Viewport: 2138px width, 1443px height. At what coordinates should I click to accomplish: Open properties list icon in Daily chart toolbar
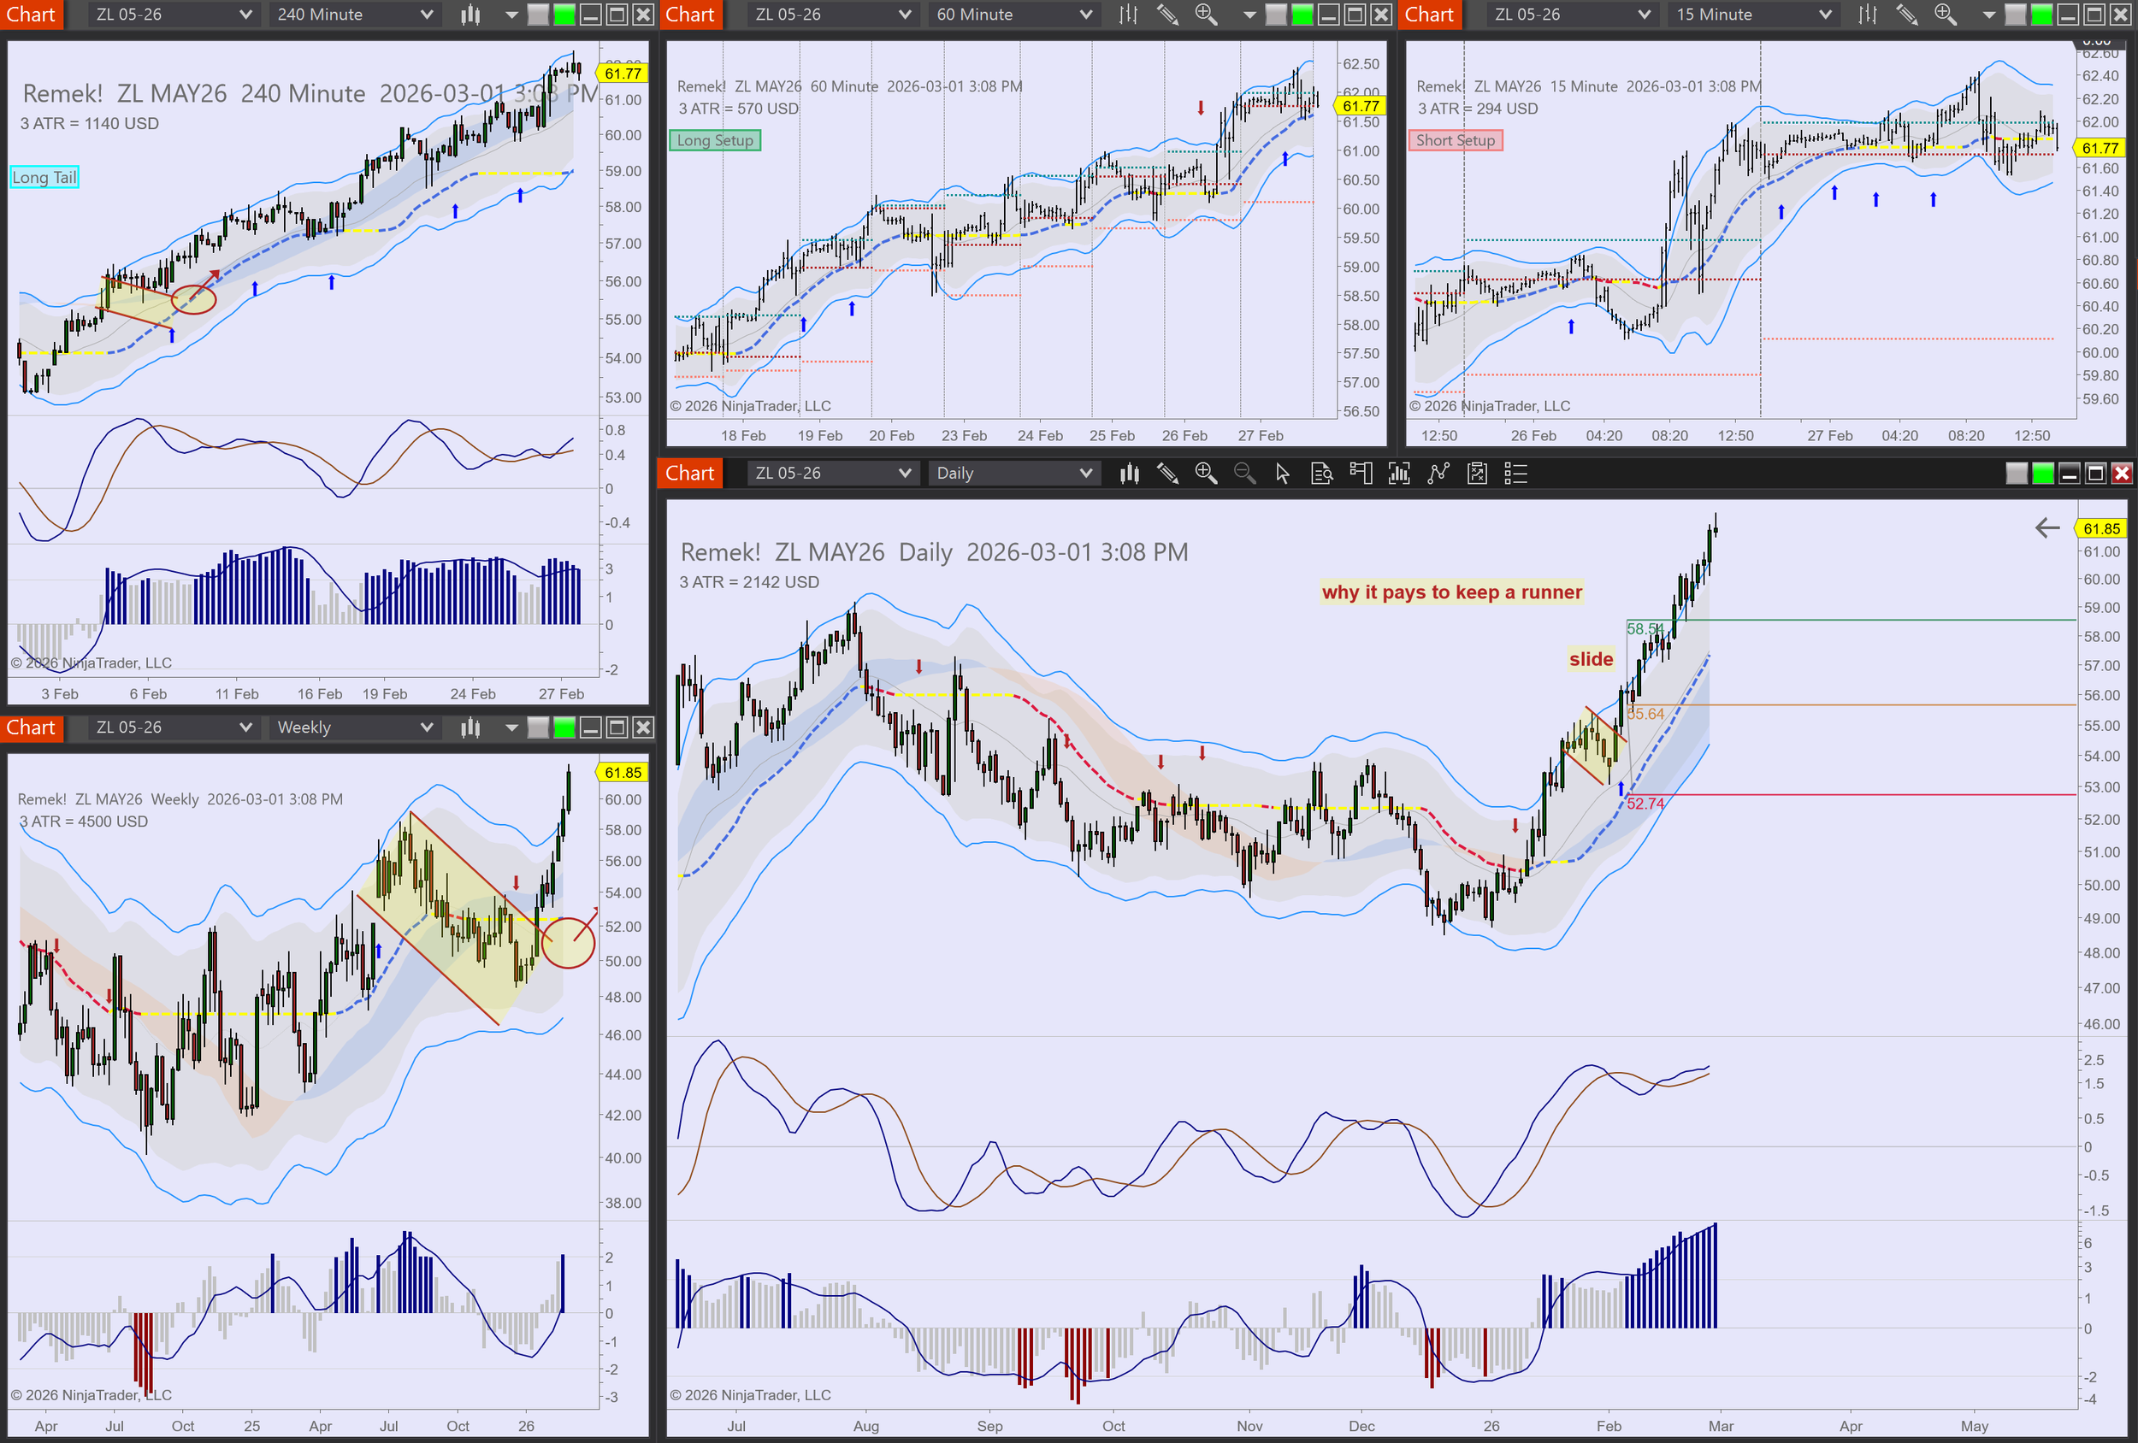1515,474
